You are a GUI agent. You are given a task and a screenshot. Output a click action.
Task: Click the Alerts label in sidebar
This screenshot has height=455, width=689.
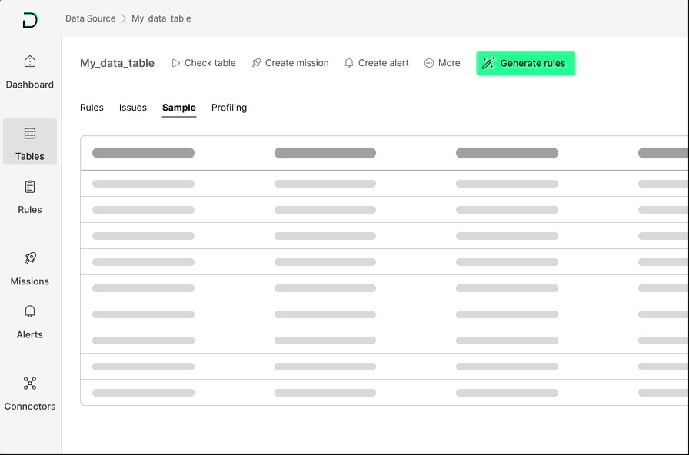(30, 334)
